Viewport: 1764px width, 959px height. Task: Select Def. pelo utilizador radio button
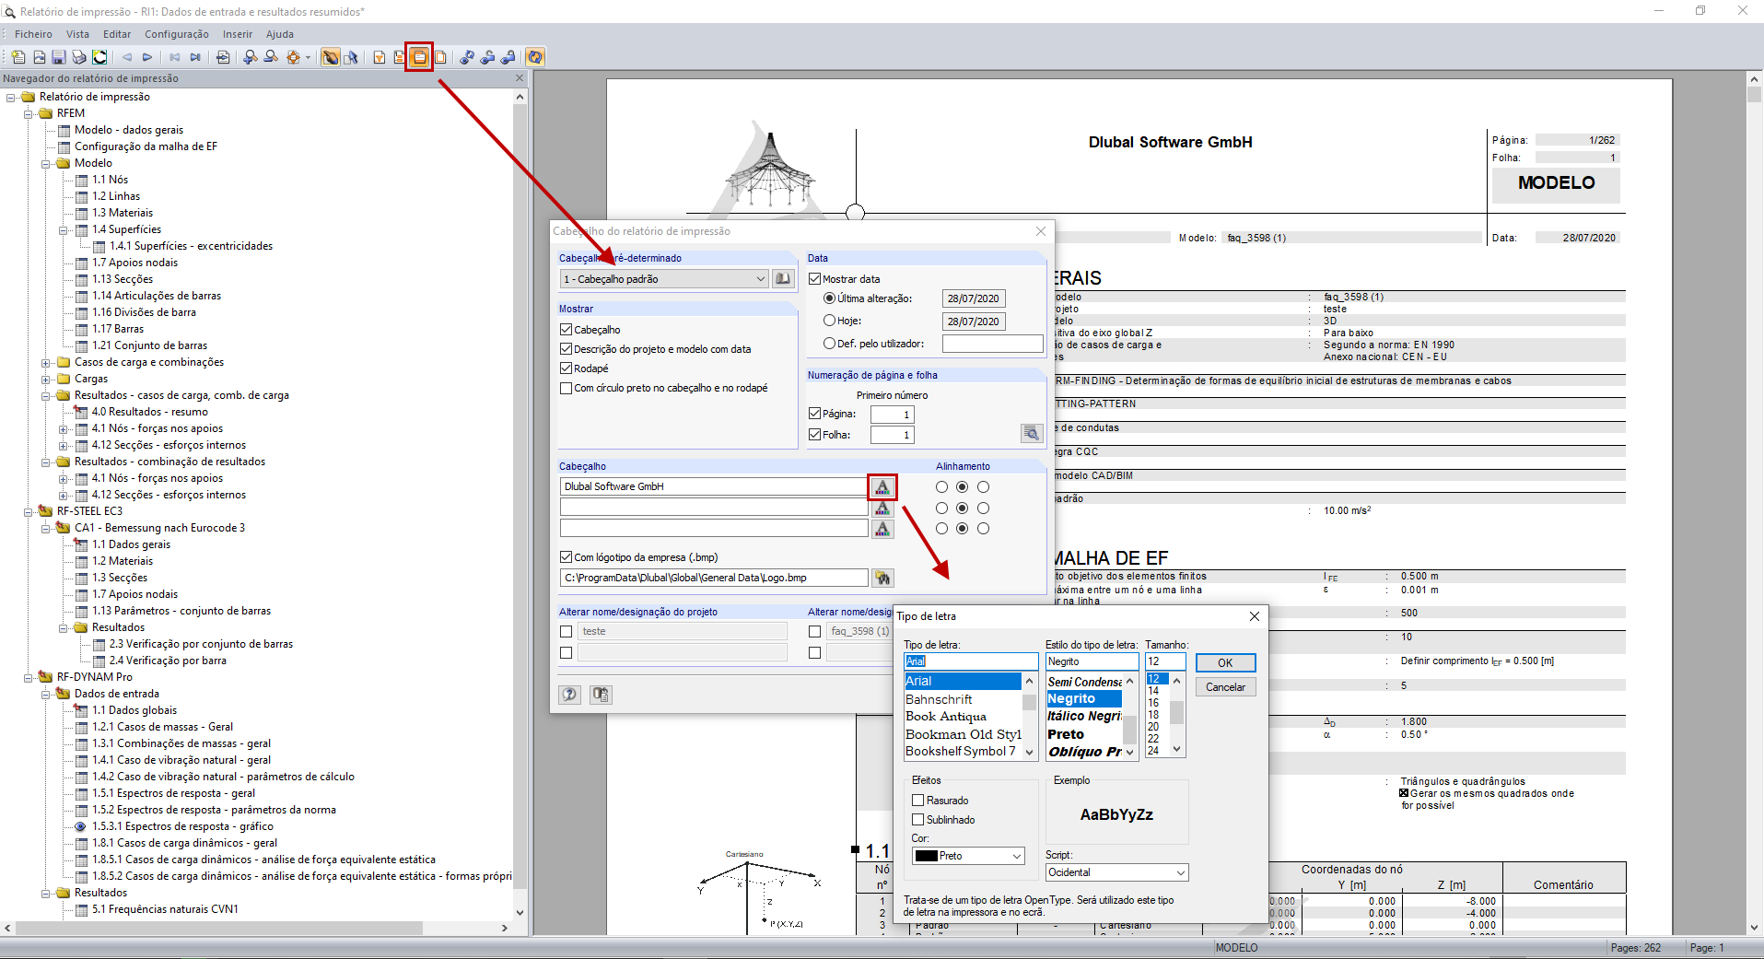(829, 343)
